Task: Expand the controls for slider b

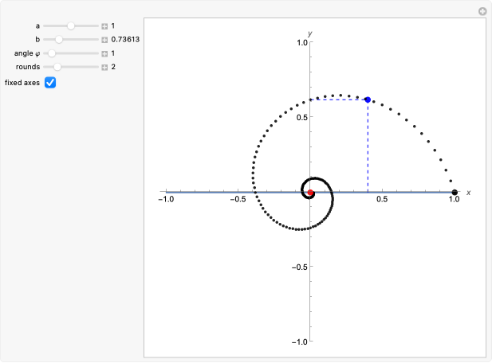Action: coord(104,39)
